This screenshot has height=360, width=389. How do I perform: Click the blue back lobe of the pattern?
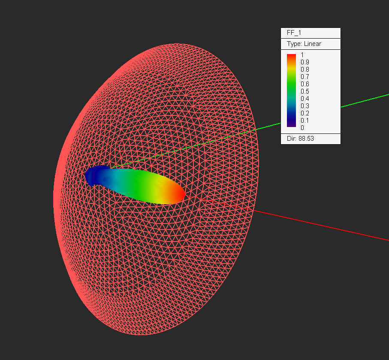pyautogui.click(x=95, y=175)
